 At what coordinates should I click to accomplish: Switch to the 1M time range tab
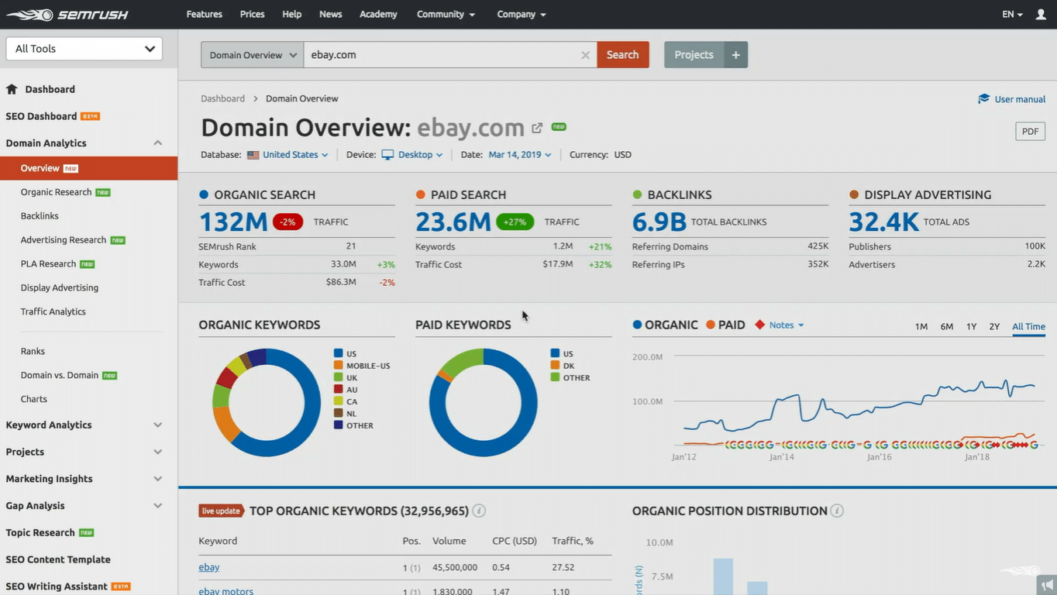click(x=921, y=326)
